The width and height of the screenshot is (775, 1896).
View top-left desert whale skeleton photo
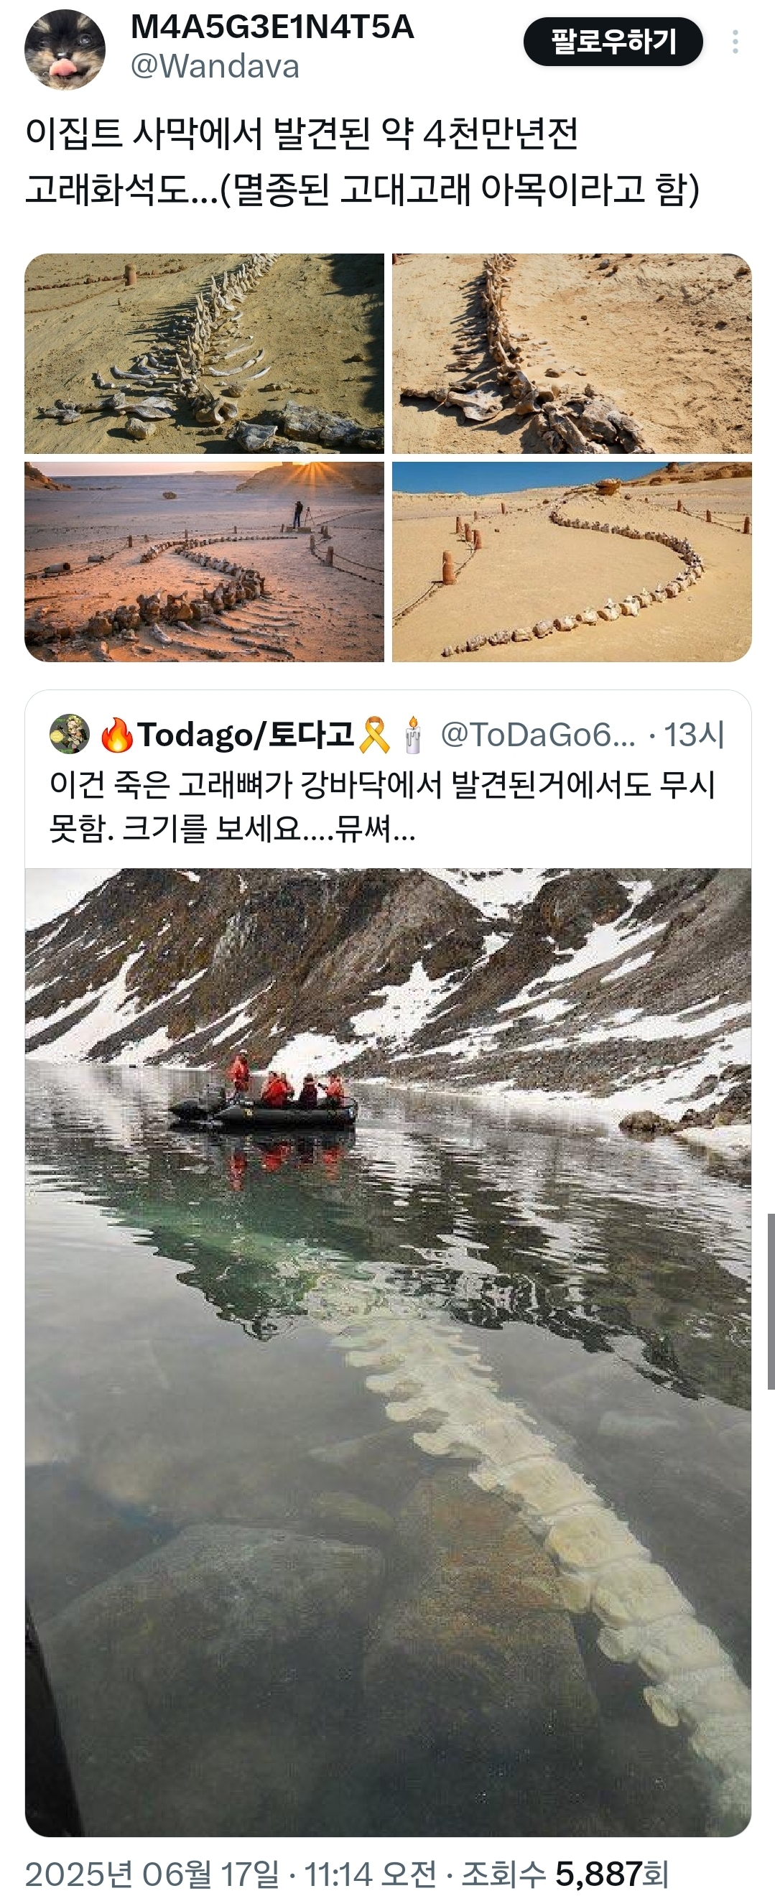click(205, 353)
